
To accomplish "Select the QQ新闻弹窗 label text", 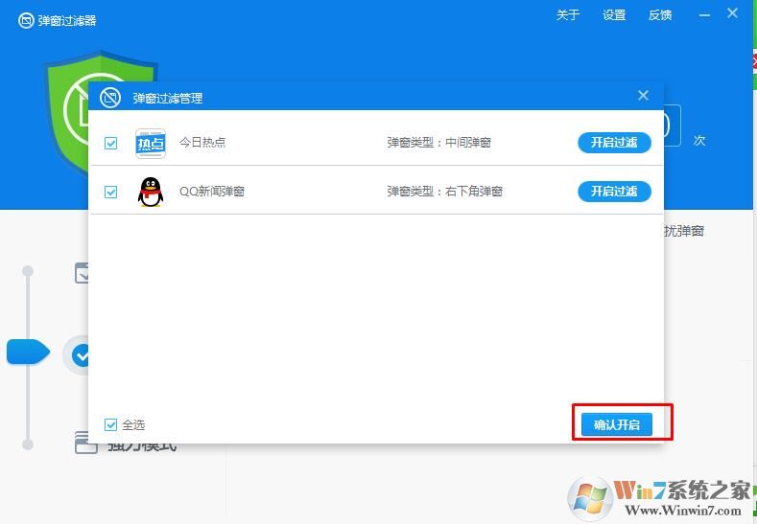I will [x=212, y=192].
